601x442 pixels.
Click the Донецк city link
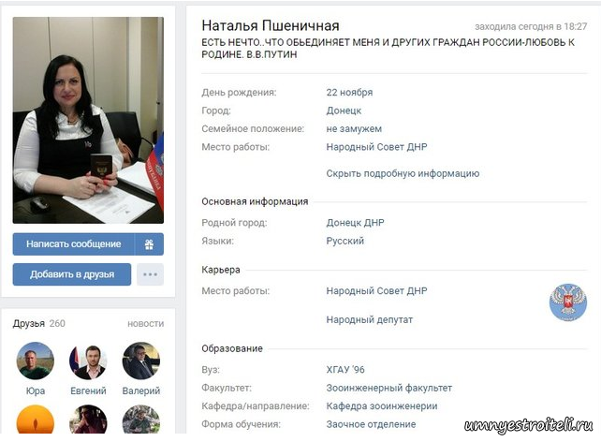[x=344, y=110]
